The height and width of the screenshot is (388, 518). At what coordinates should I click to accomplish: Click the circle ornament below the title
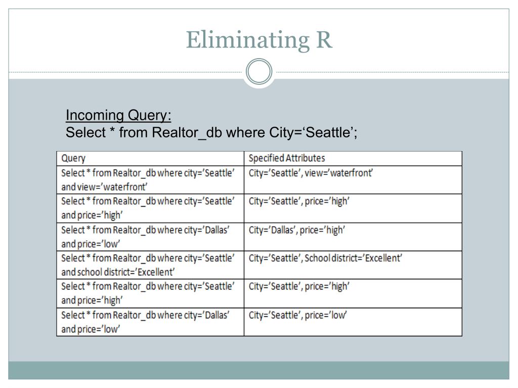point(259,72)
